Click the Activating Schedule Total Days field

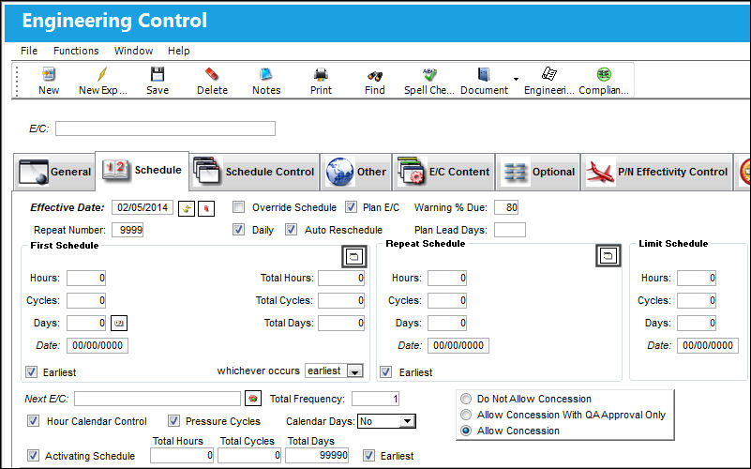[317, 455]
